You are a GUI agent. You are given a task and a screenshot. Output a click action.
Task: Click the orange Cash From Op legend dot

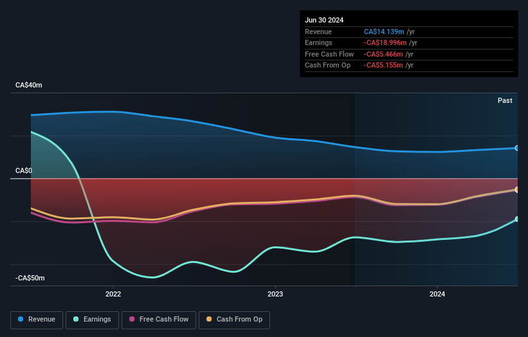(209, 319)
